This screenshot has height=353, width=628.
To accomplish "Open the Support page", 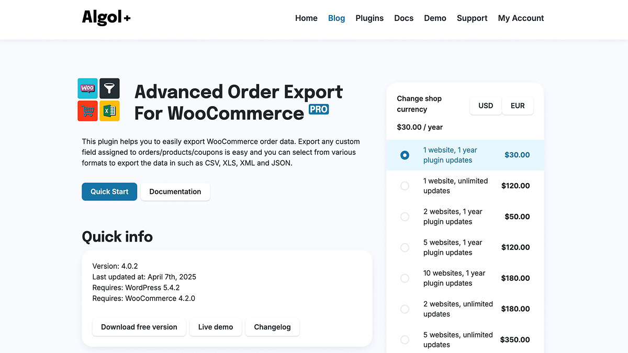I will pyautogui.click(x=472, y=18).
